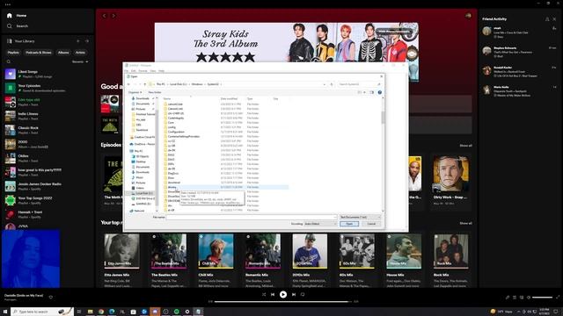Open the view options dropdown arrow
This screenshot has height=316, width=563.
(365, 92)
